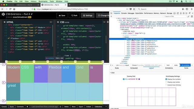Open the Firefox hamburger menu
194x109 pixels.
pyautogui.click(x=192, y=9)
